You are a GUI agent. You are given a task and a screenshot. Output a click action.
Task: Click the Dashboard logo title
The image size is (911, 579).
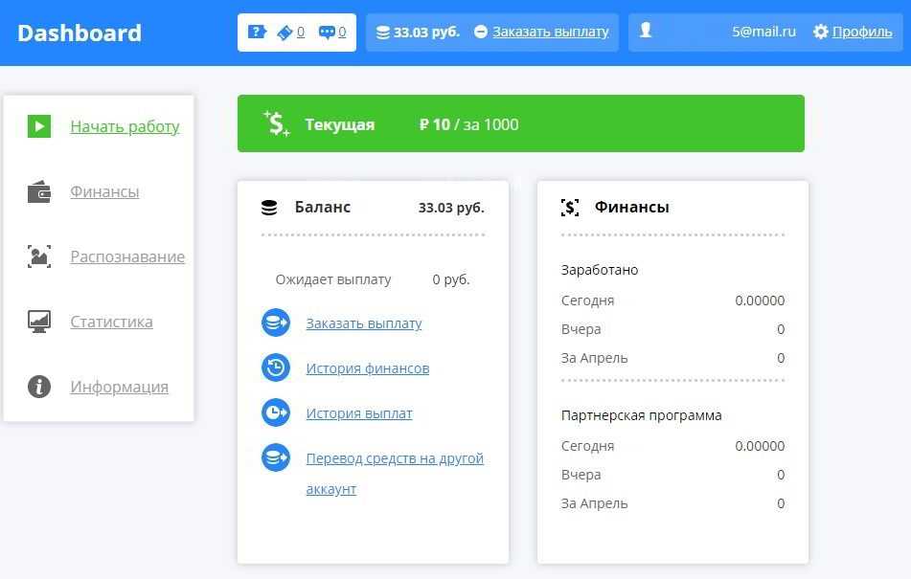(x=80, y=33)
